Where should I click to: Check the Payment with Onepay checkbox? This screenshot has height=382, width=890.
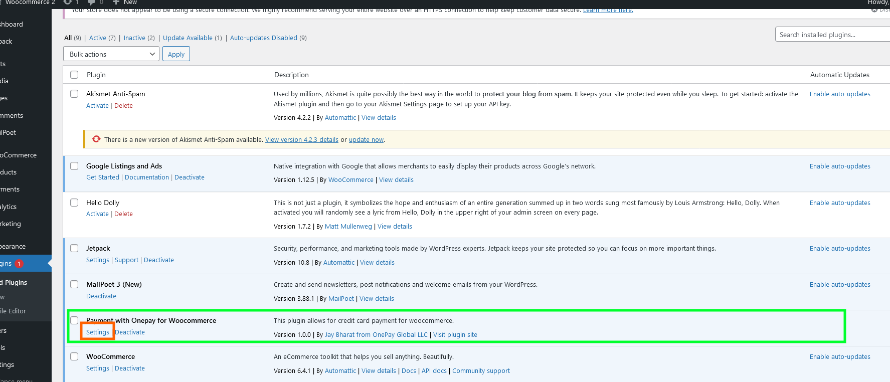[x=74, y=320]
